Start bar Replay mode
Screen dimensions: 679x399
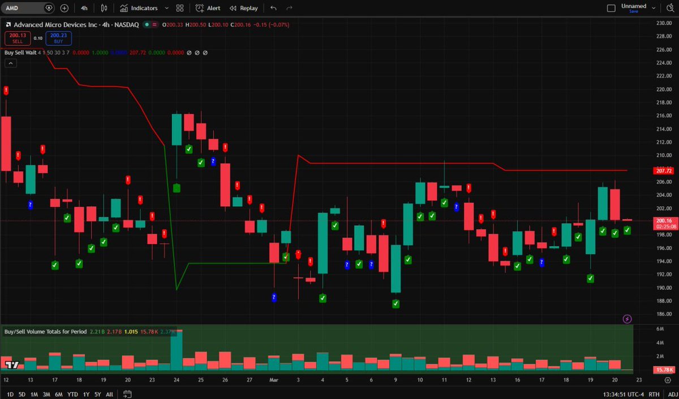click(x=243, y=8)
